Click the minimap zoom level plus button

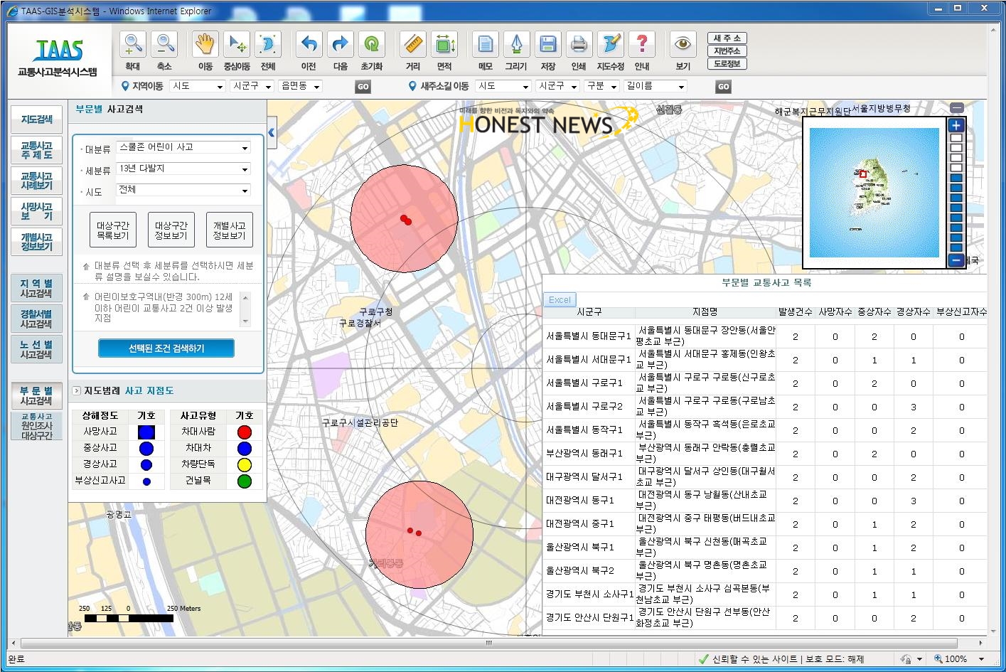pyautogui.click(x=956, y=125)
